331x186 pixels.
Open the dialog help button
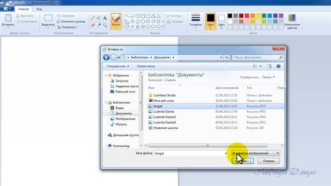point(278,66)
